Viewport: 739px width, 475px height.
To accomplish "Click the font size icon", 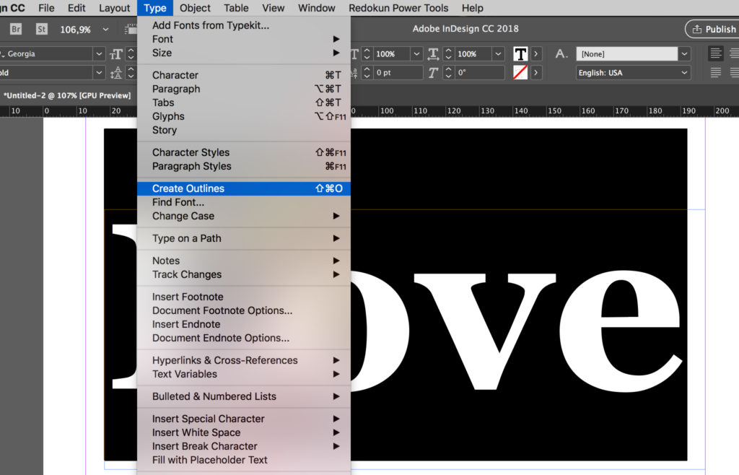I will pyautogui.click(x=116, y=54).
